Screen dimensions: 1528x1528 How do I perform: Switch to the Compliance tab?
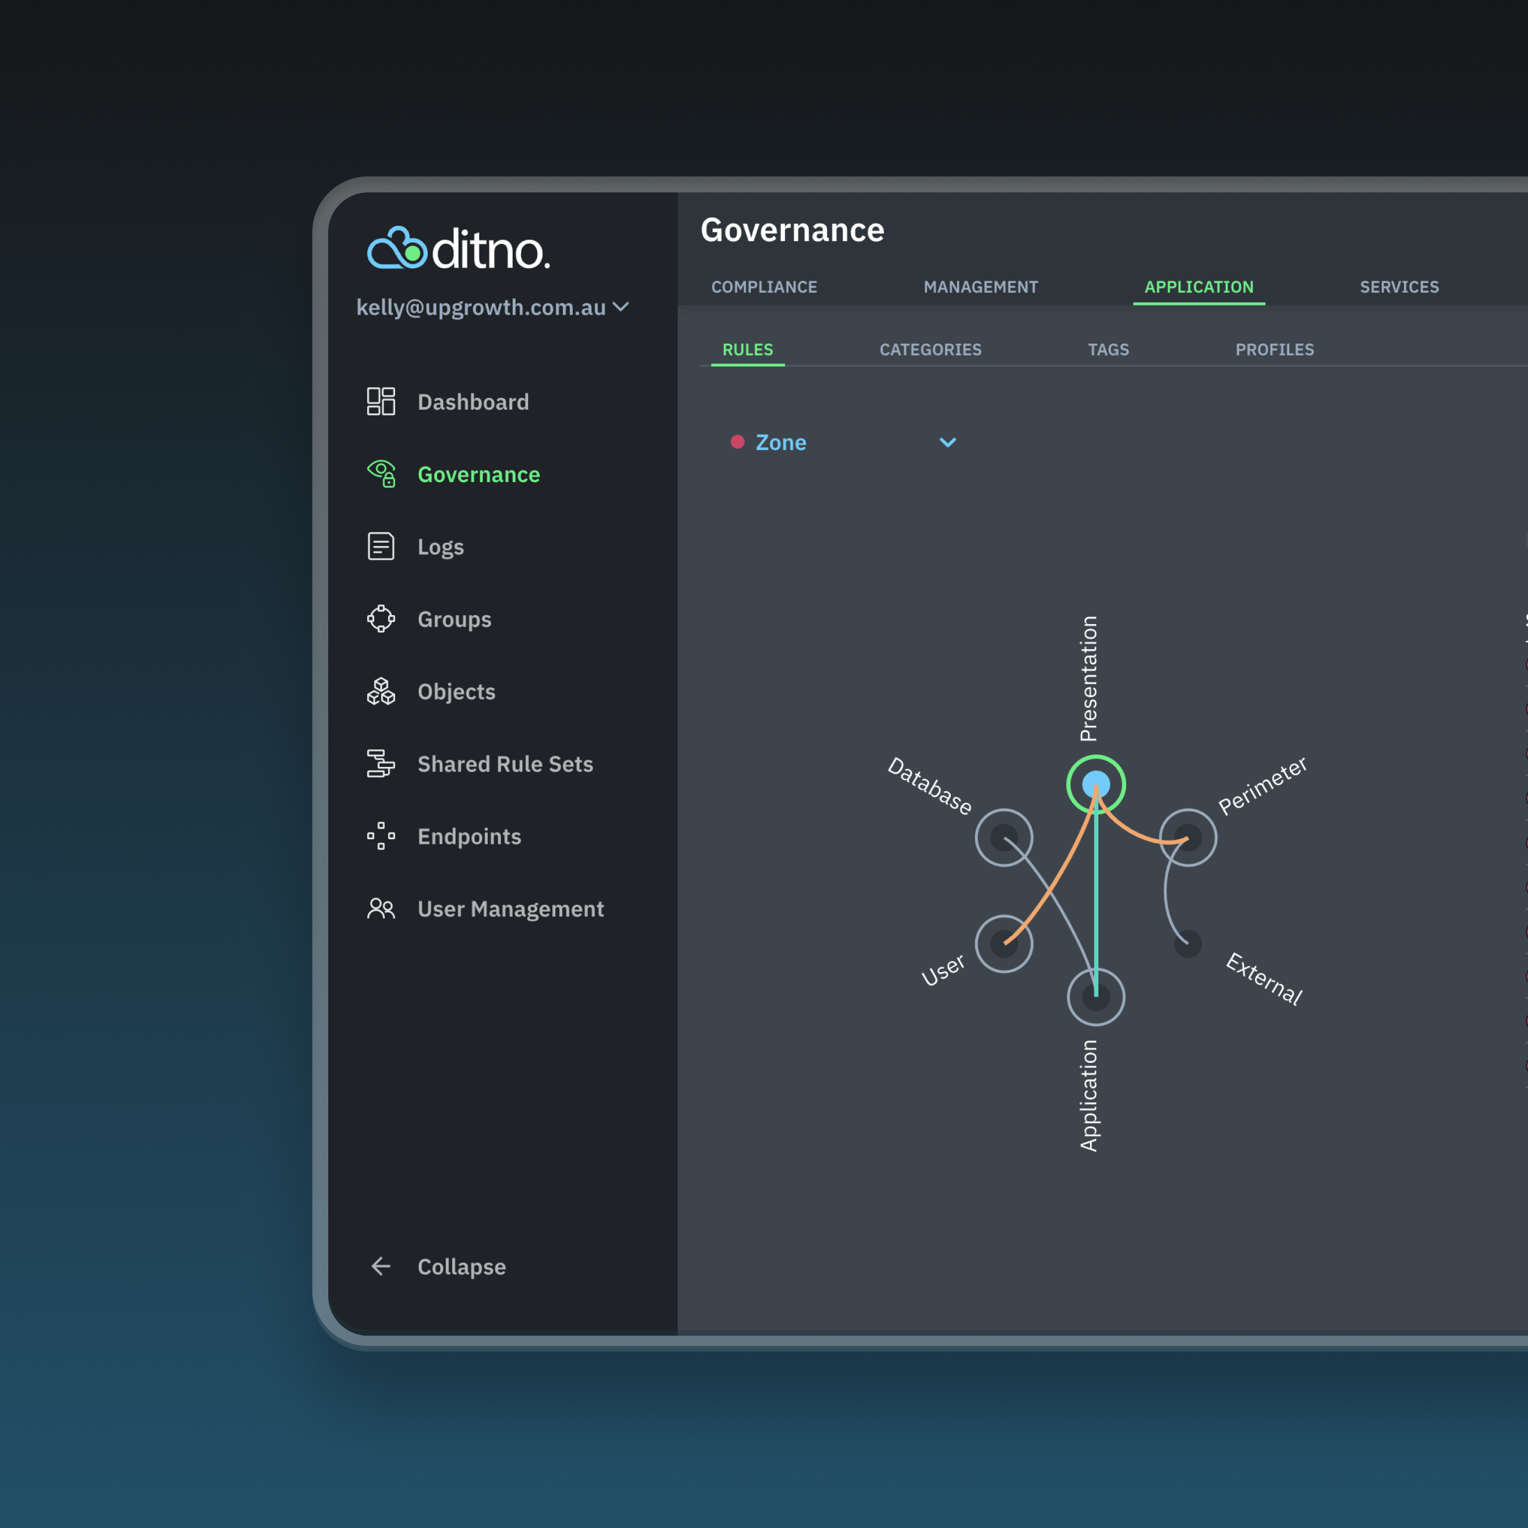pyautogui.click(x=764, y=287)
